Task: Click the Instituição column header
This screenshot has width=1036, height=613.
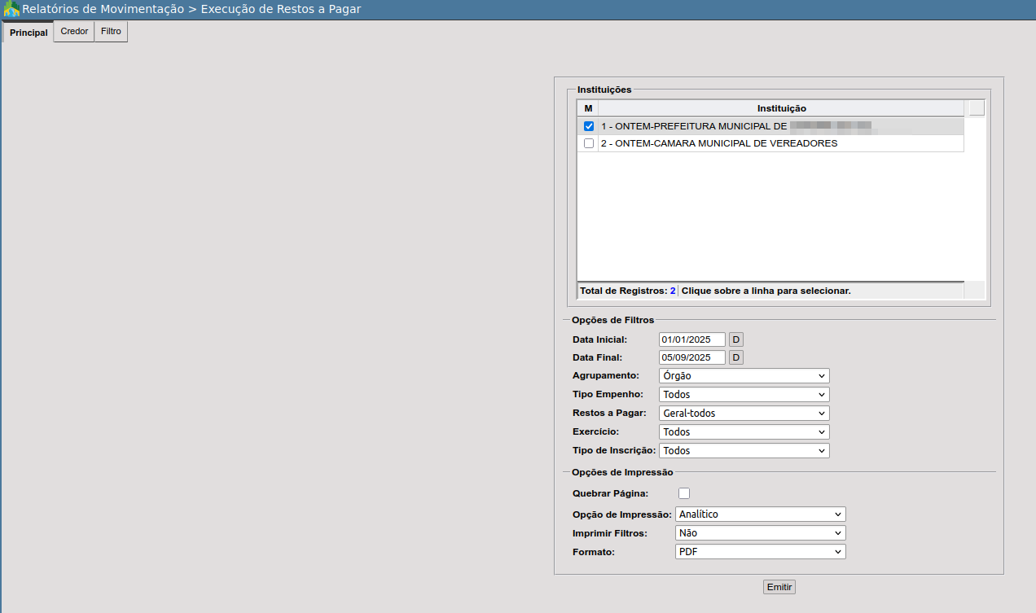Action: pyautogui.click(x=781, y=108)
